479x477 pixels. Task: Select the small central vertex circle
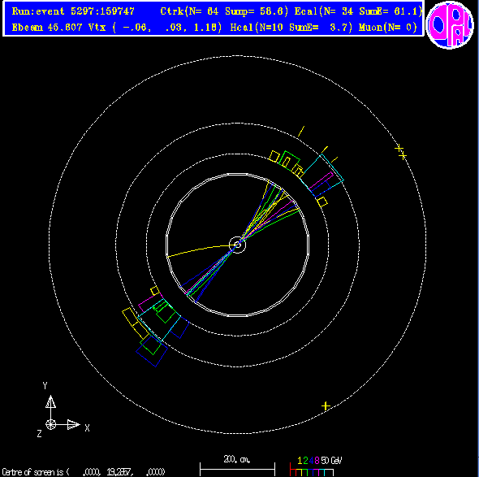(237, 245)
